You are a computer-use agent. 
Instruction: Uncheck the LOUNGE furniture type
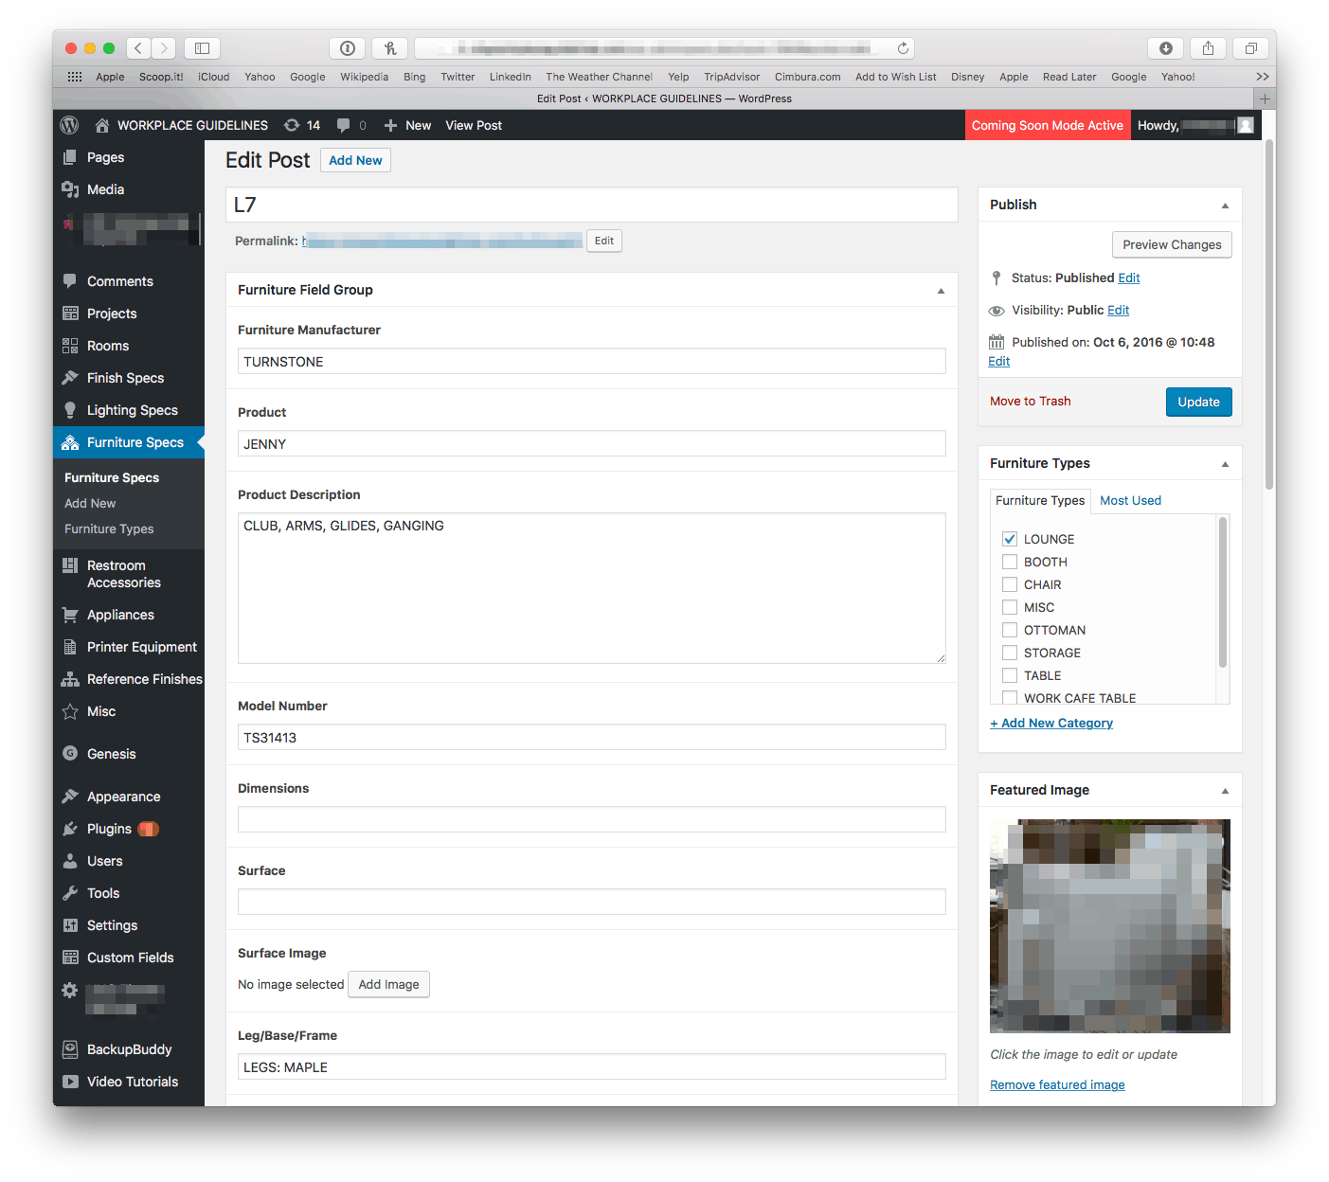pyautogui.click(x=1010, y=539)
